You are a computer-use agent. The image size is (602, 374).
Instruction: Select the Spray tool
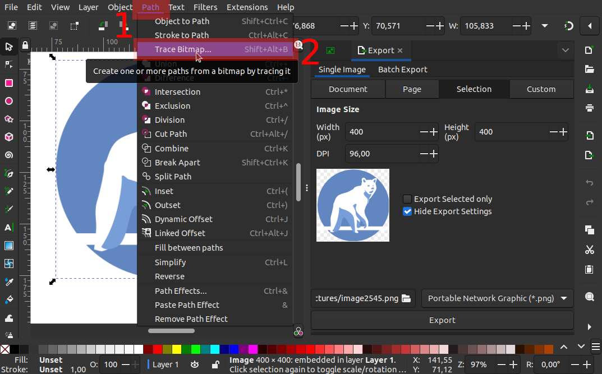tap(9, 335)
